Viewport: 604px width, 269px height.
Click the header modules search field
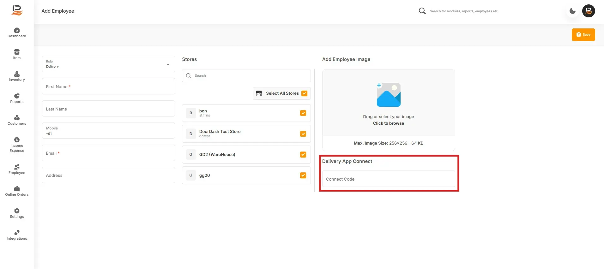(464, 11)
